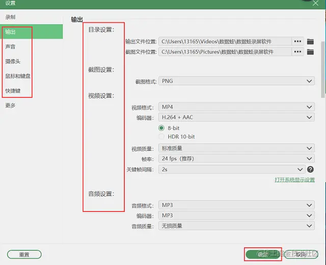Go to the 摄像头 settings tab
The height and width of the screenshot is (265, 326).
coord(32,61)
